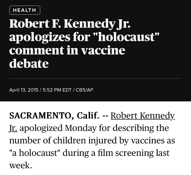Screen dimensions: 191x175
Task: Click the underlined "Jr." link text
Action: (13, 128)
